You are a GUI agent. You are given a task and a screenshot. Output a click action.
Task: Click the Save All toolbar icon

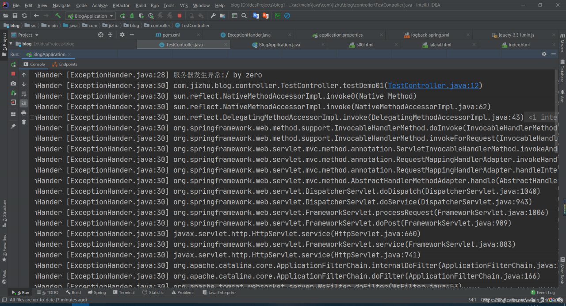click(x=15, y=15)
